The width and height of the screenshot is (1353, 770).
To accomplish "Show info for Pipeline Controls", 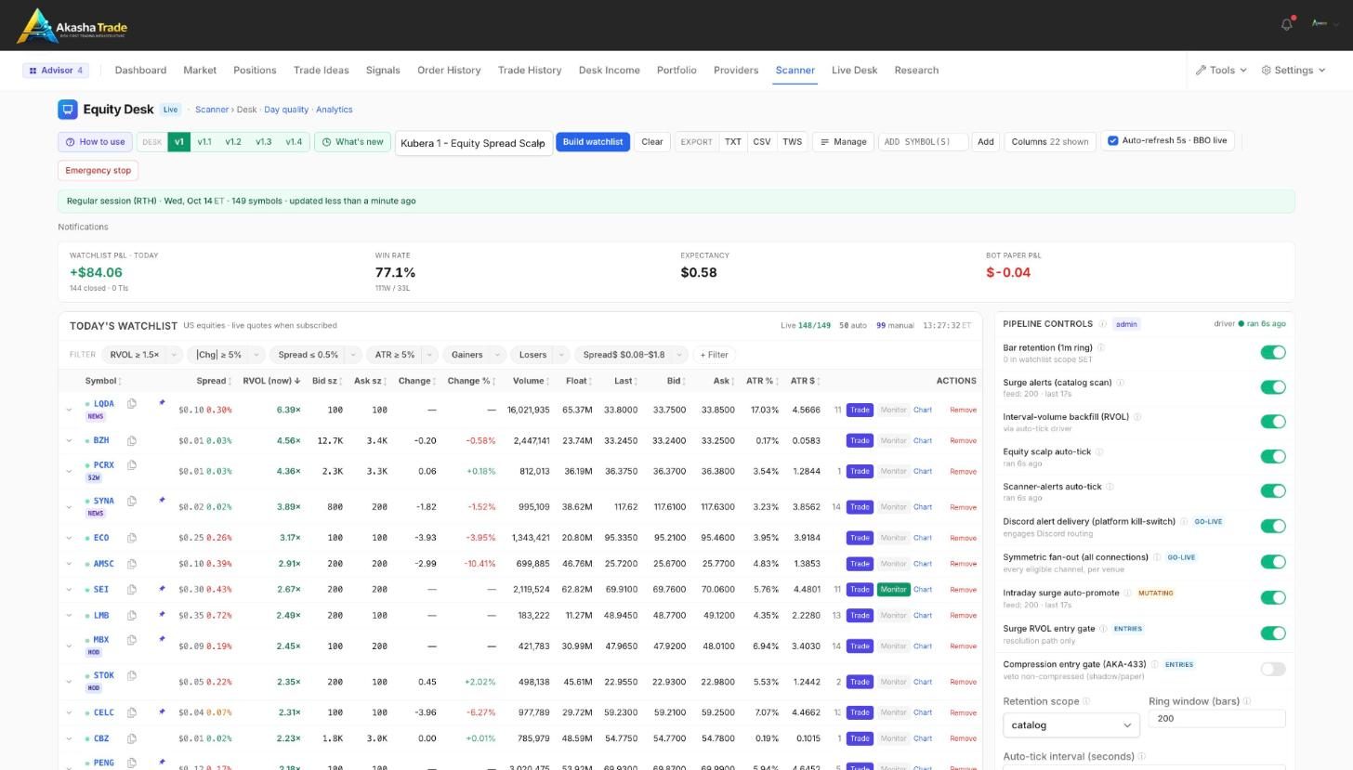I will coord(1103,324).
